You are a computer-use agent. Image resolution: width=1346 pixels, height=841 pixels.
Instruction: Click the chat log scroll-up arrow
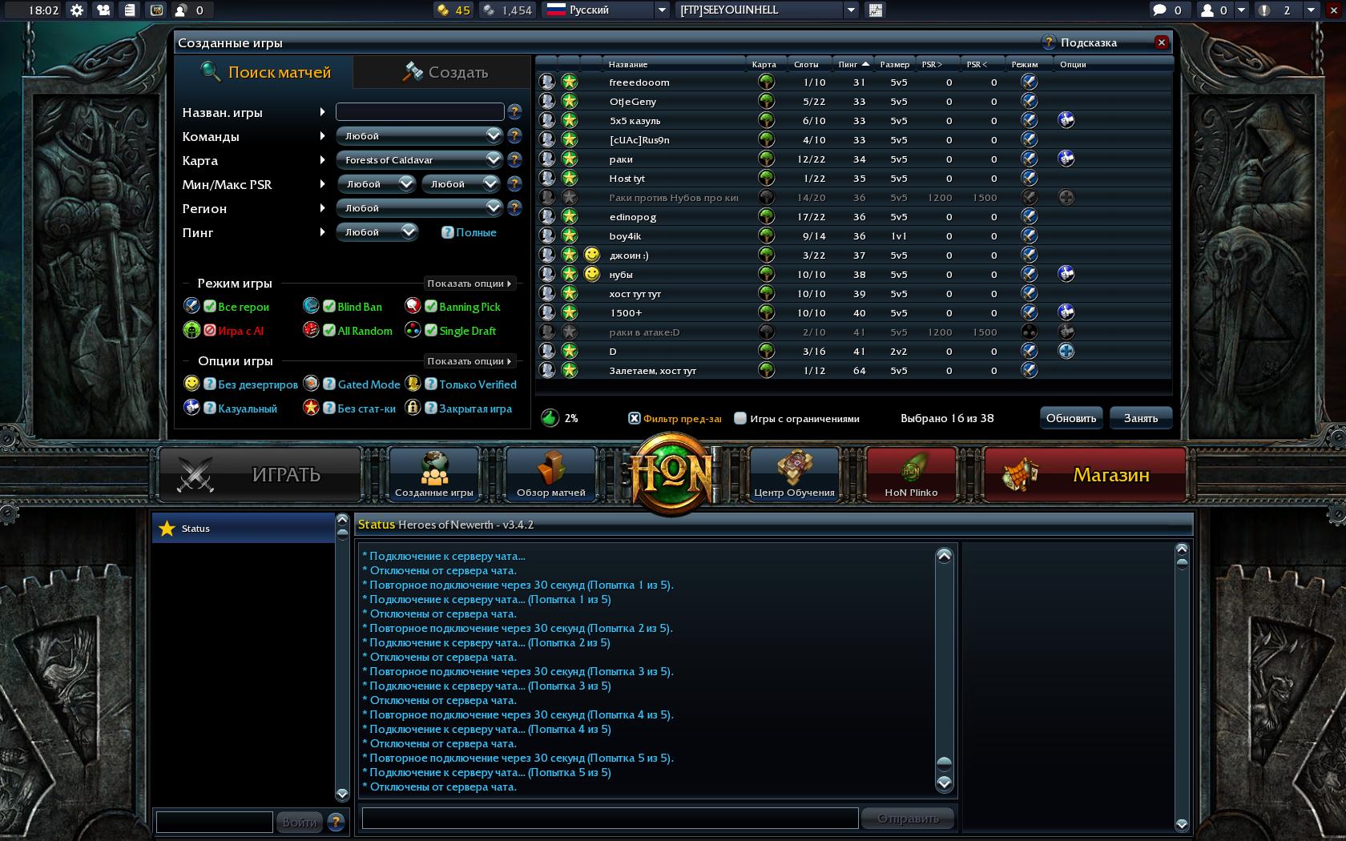point(944,556)
